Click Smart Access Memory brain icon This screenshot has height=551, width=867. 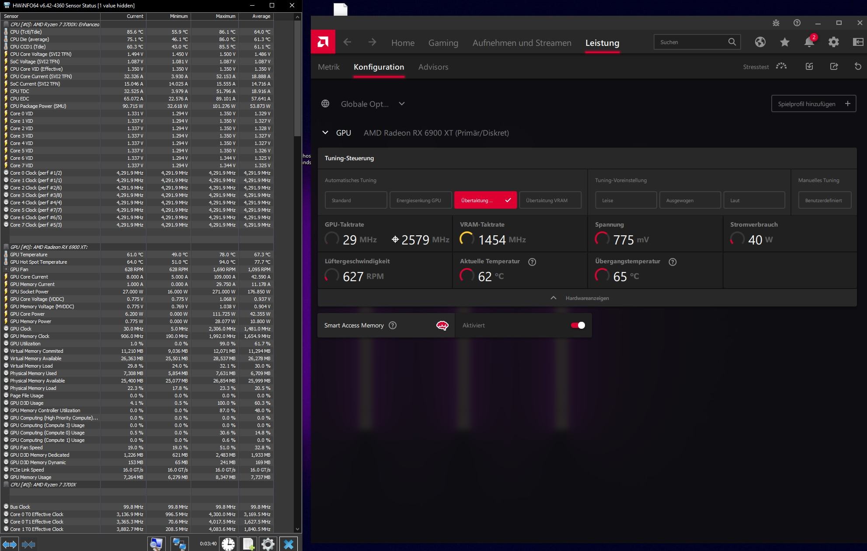pos(442,325)
